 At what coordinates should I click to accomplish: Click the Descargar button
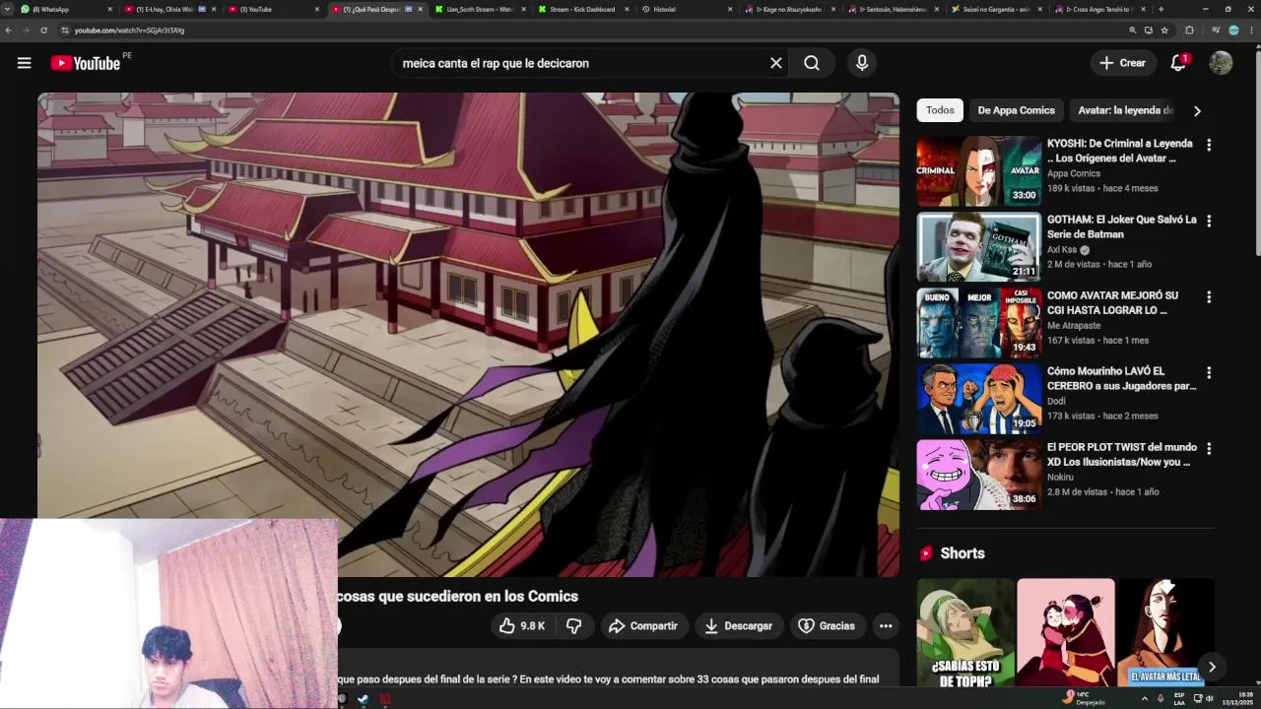coord(739,626)
